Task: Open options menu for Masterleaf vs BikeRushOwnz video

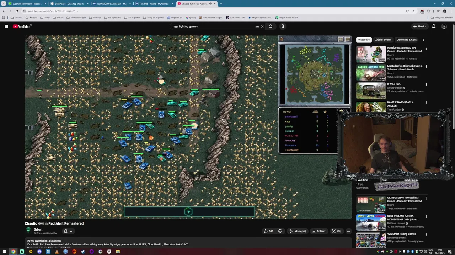Action: coord(426,66)
